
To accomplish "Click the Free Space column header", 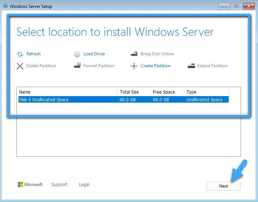I will [x=167, y=92].
